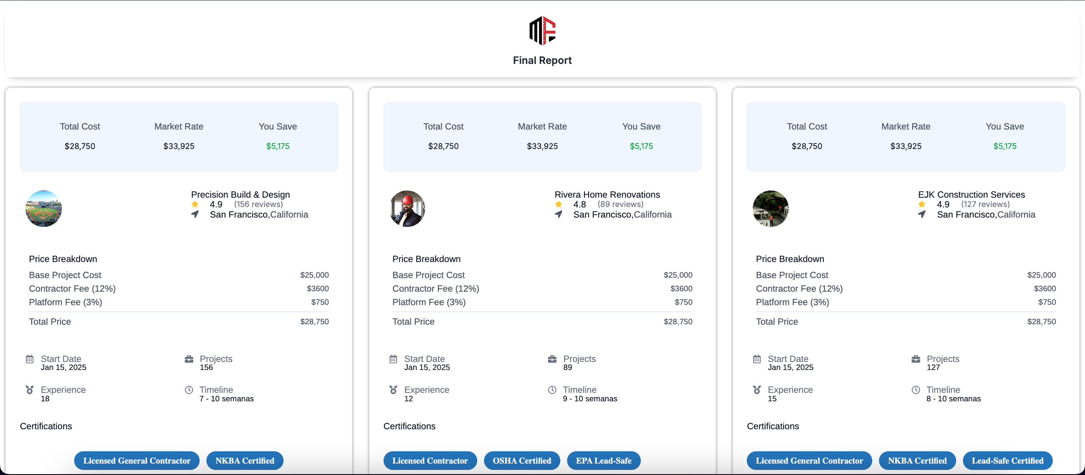1085x475 pixels.
Task: Click clock icon for 8 - 10 semanas timeline
Action: [916, 390]
